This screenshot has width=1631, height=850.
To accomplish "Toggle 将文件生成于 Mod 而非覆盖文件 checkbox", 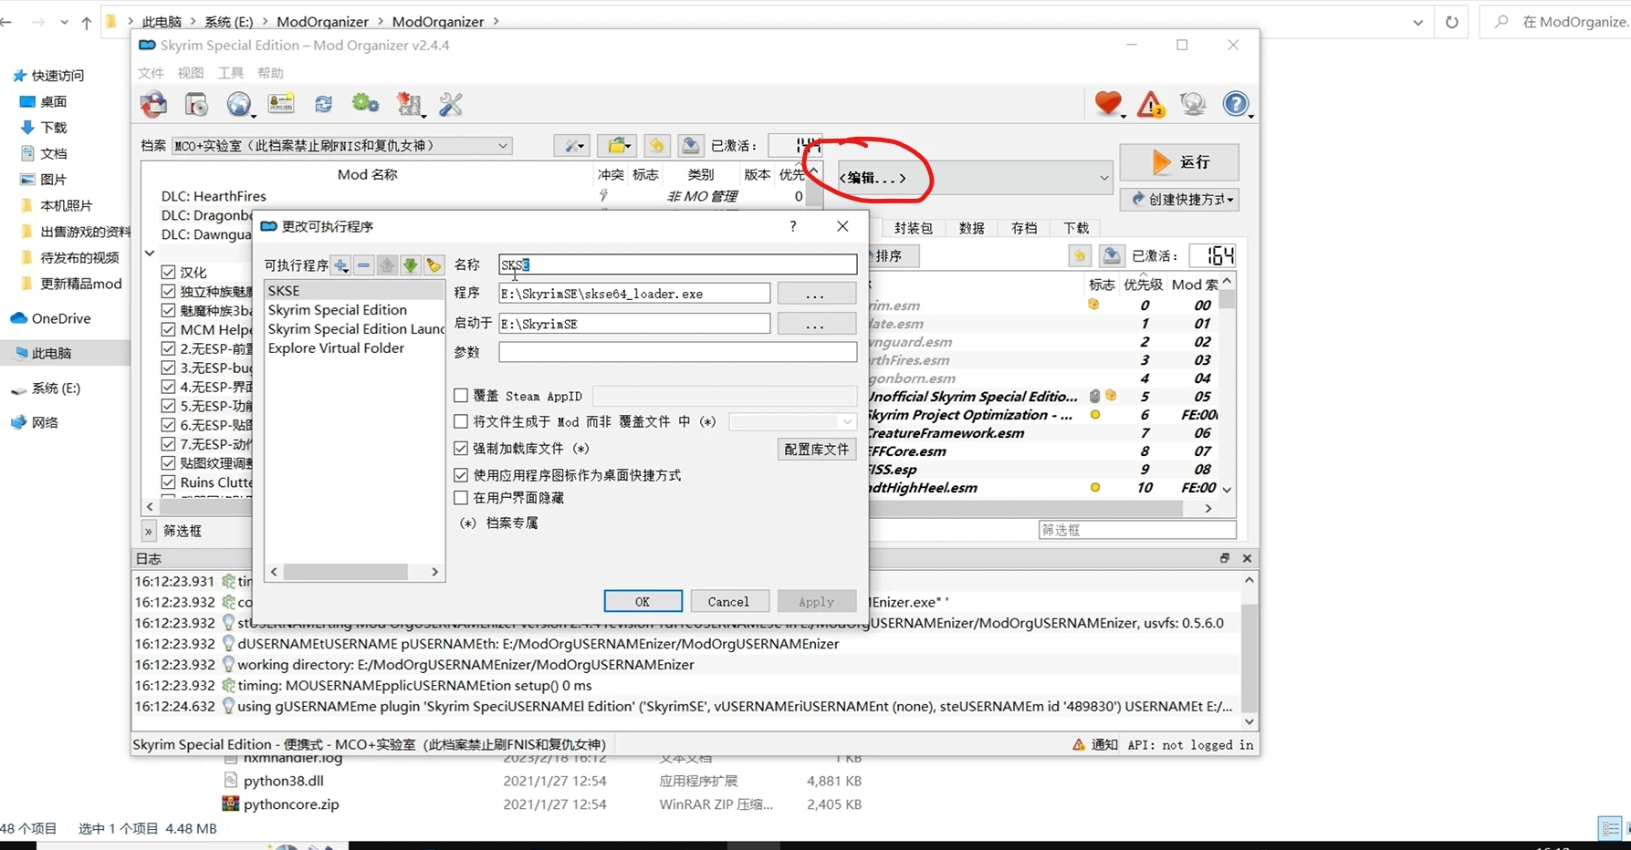I will pos(461,421).
